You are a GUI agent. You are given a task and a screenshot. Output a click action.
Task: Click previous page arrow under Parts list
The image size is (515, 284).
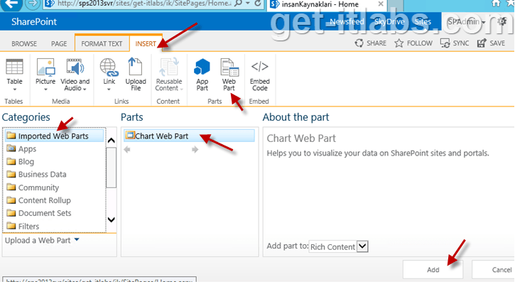point(127,150)
